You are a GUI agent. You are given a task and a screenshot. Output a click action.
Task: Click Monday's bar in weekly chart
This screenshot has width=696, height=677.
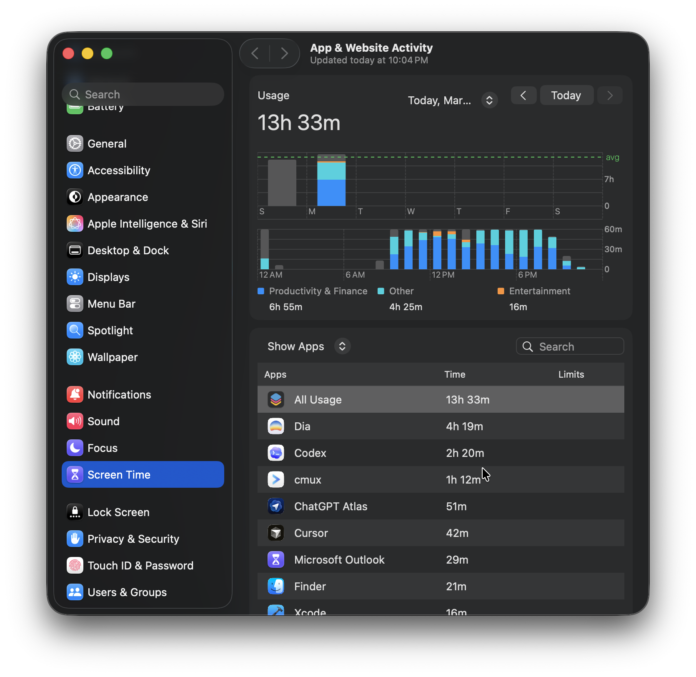331,181
